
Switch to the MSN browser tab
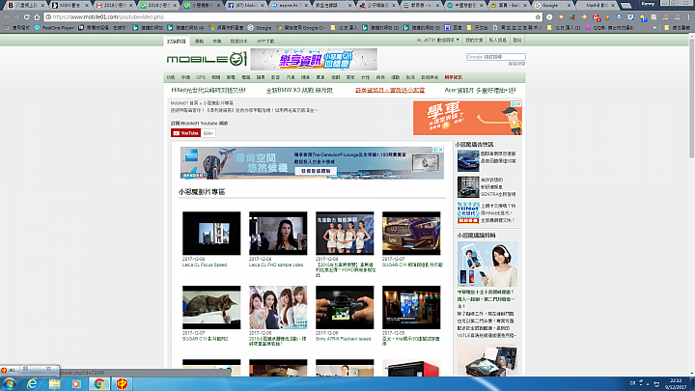pyautogui.click(x=69, y=6)
